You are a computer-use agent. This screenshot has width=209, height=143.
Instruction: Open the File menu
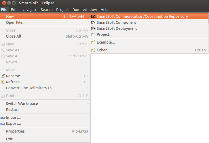[x=4, y=10]
